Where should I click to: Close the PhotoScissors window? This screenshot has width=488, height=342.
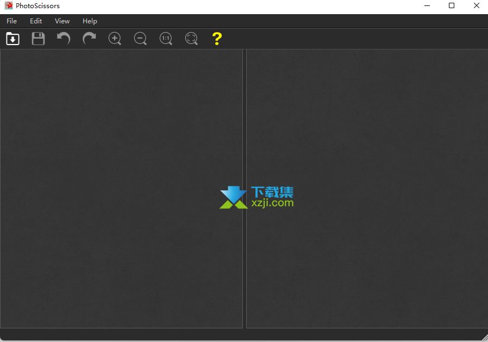(x=477, y=5)
